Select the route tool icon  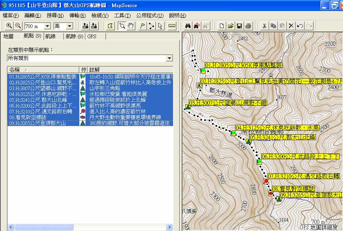coord(151,26)
